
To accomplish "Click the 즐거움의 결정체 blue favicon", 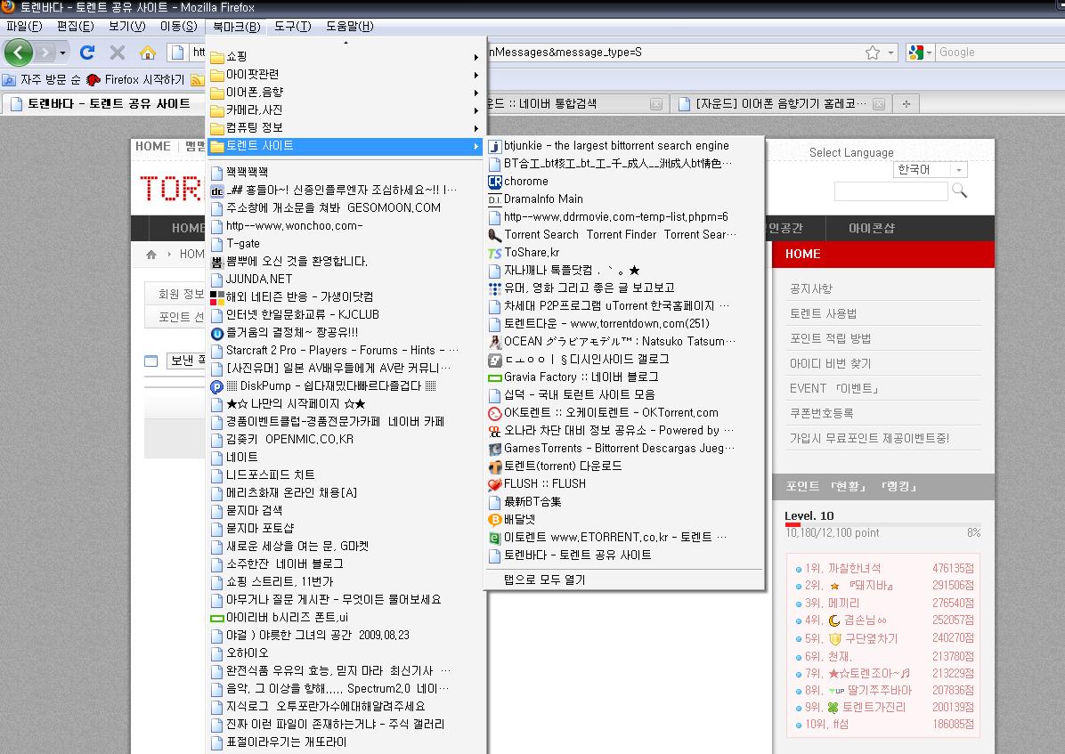I will point(216,333).
